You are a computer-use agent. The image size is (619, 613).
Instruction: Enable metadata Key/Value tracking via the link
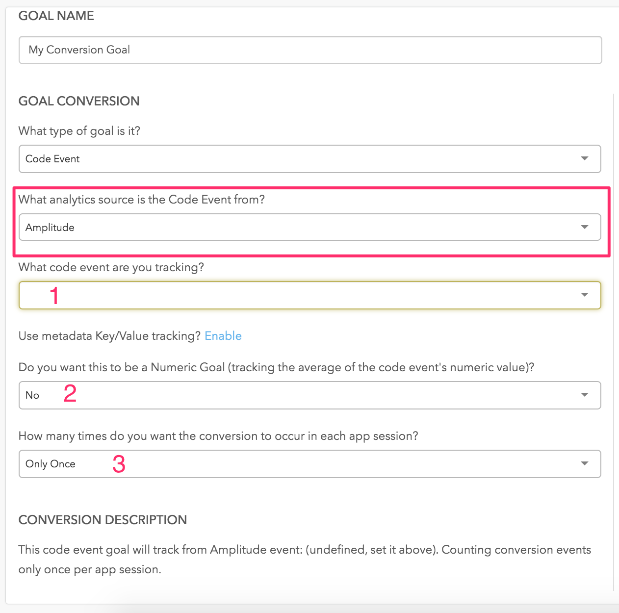(x=223, y=336)
